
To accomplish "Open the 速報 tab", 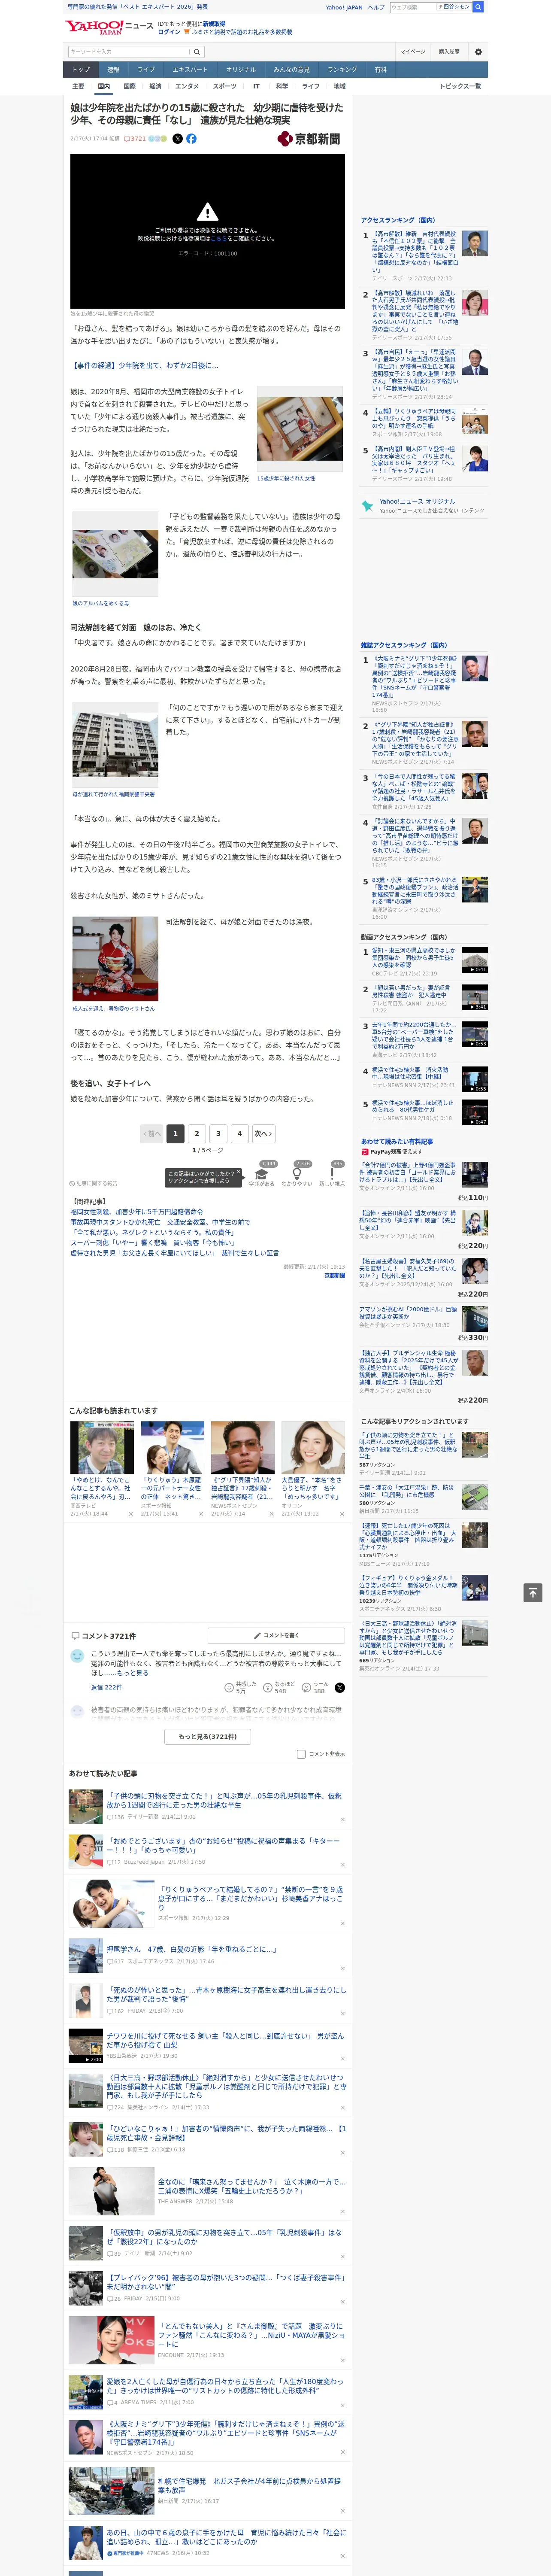I will coord(113,70).
